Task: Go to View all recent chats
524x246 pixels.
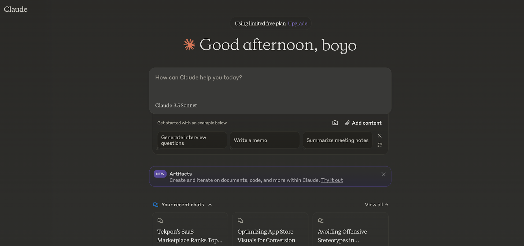Action: tap(376, 205)
